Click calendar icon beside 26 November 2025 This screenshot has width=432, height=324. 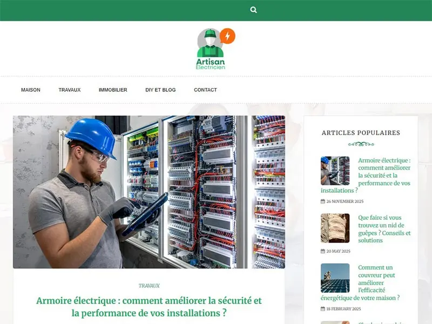(323, 201)
